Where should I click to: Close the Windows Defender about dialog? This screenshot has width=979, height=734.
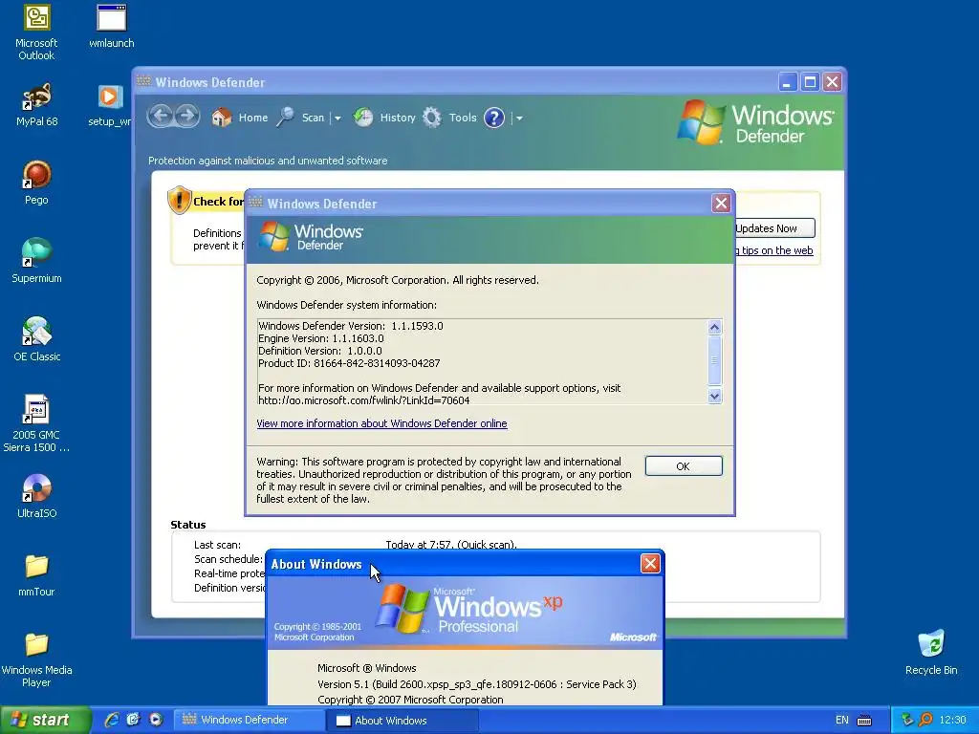[x=721, y=203]
